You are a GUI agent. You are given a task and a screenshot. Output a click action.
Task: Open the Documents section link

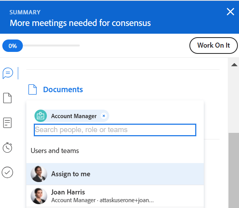pos(63,89)
